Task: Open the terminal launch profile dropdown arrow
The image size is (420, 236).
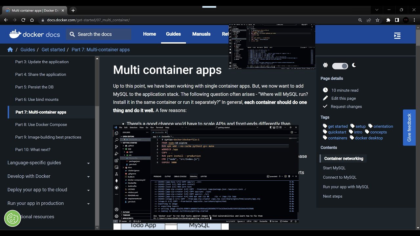Action: [282, 176]
